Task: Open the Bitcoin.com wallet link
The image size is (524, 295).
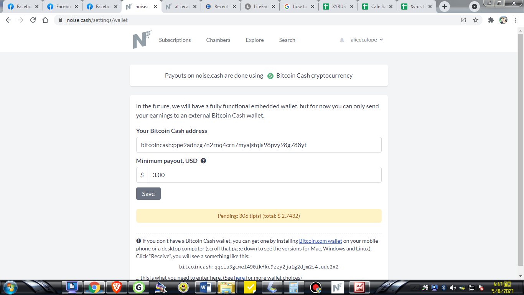Action: pos(321,241)
